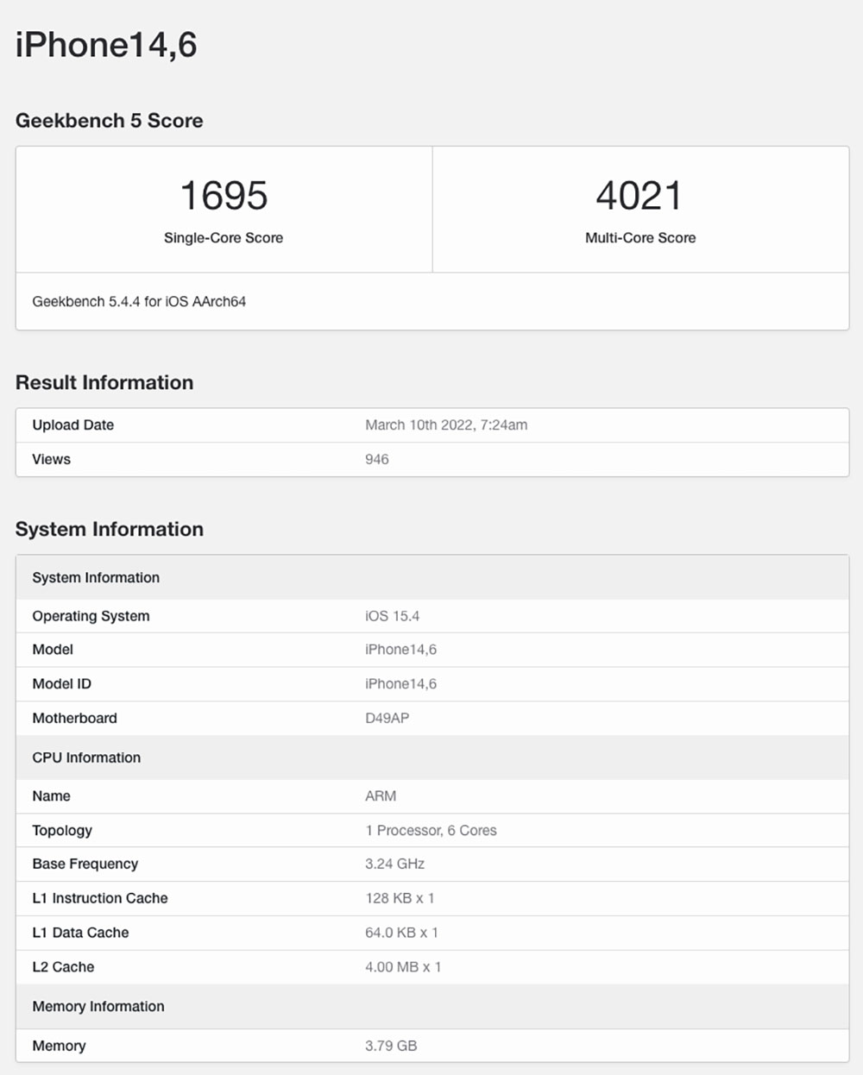This screenshot has height=1075, width=863.
Task: Click the CPU Information header row
Action: 432,758
